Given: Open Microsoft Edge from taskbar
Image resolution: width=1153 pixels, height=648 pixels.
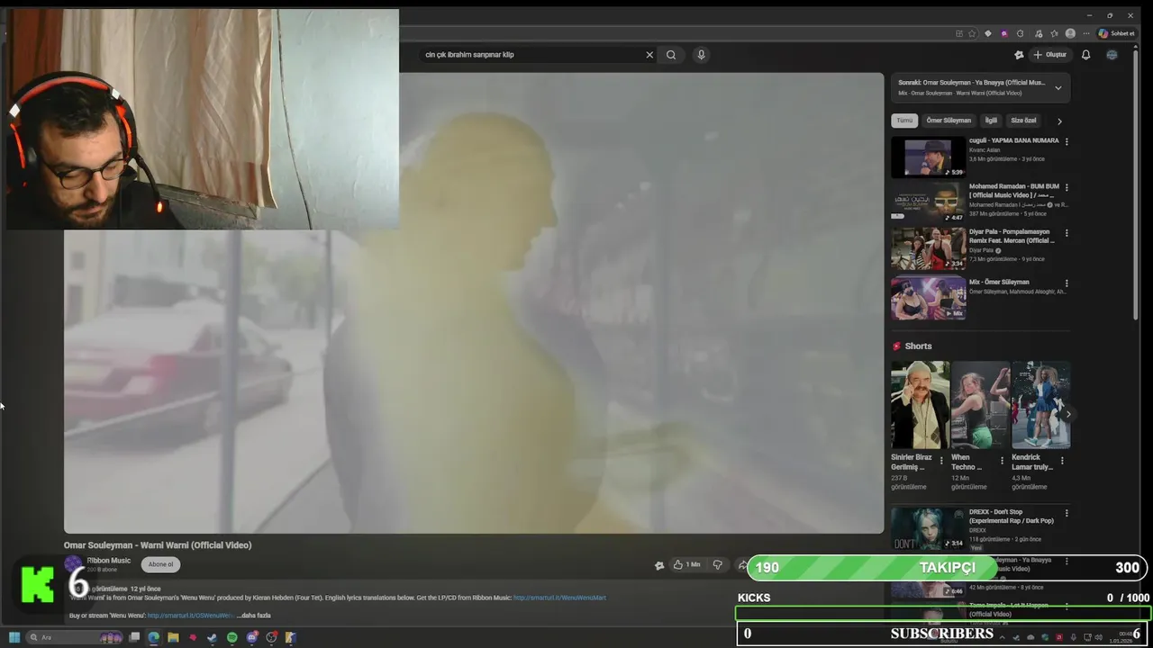Looking at the screenshot, I should 153,637.
